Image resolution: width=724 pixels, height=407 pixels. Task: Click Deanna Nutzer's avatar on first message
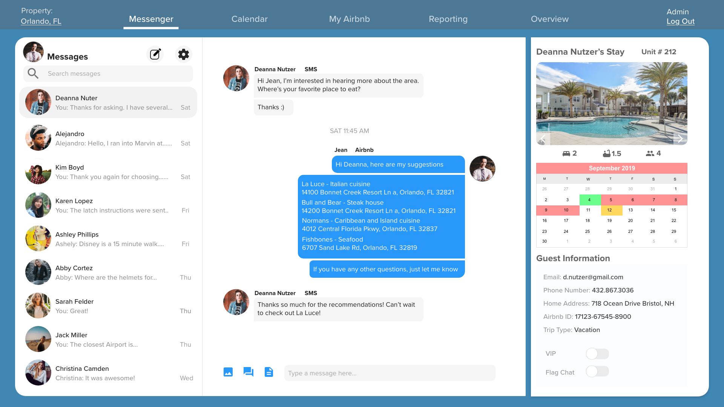point(236,78)
